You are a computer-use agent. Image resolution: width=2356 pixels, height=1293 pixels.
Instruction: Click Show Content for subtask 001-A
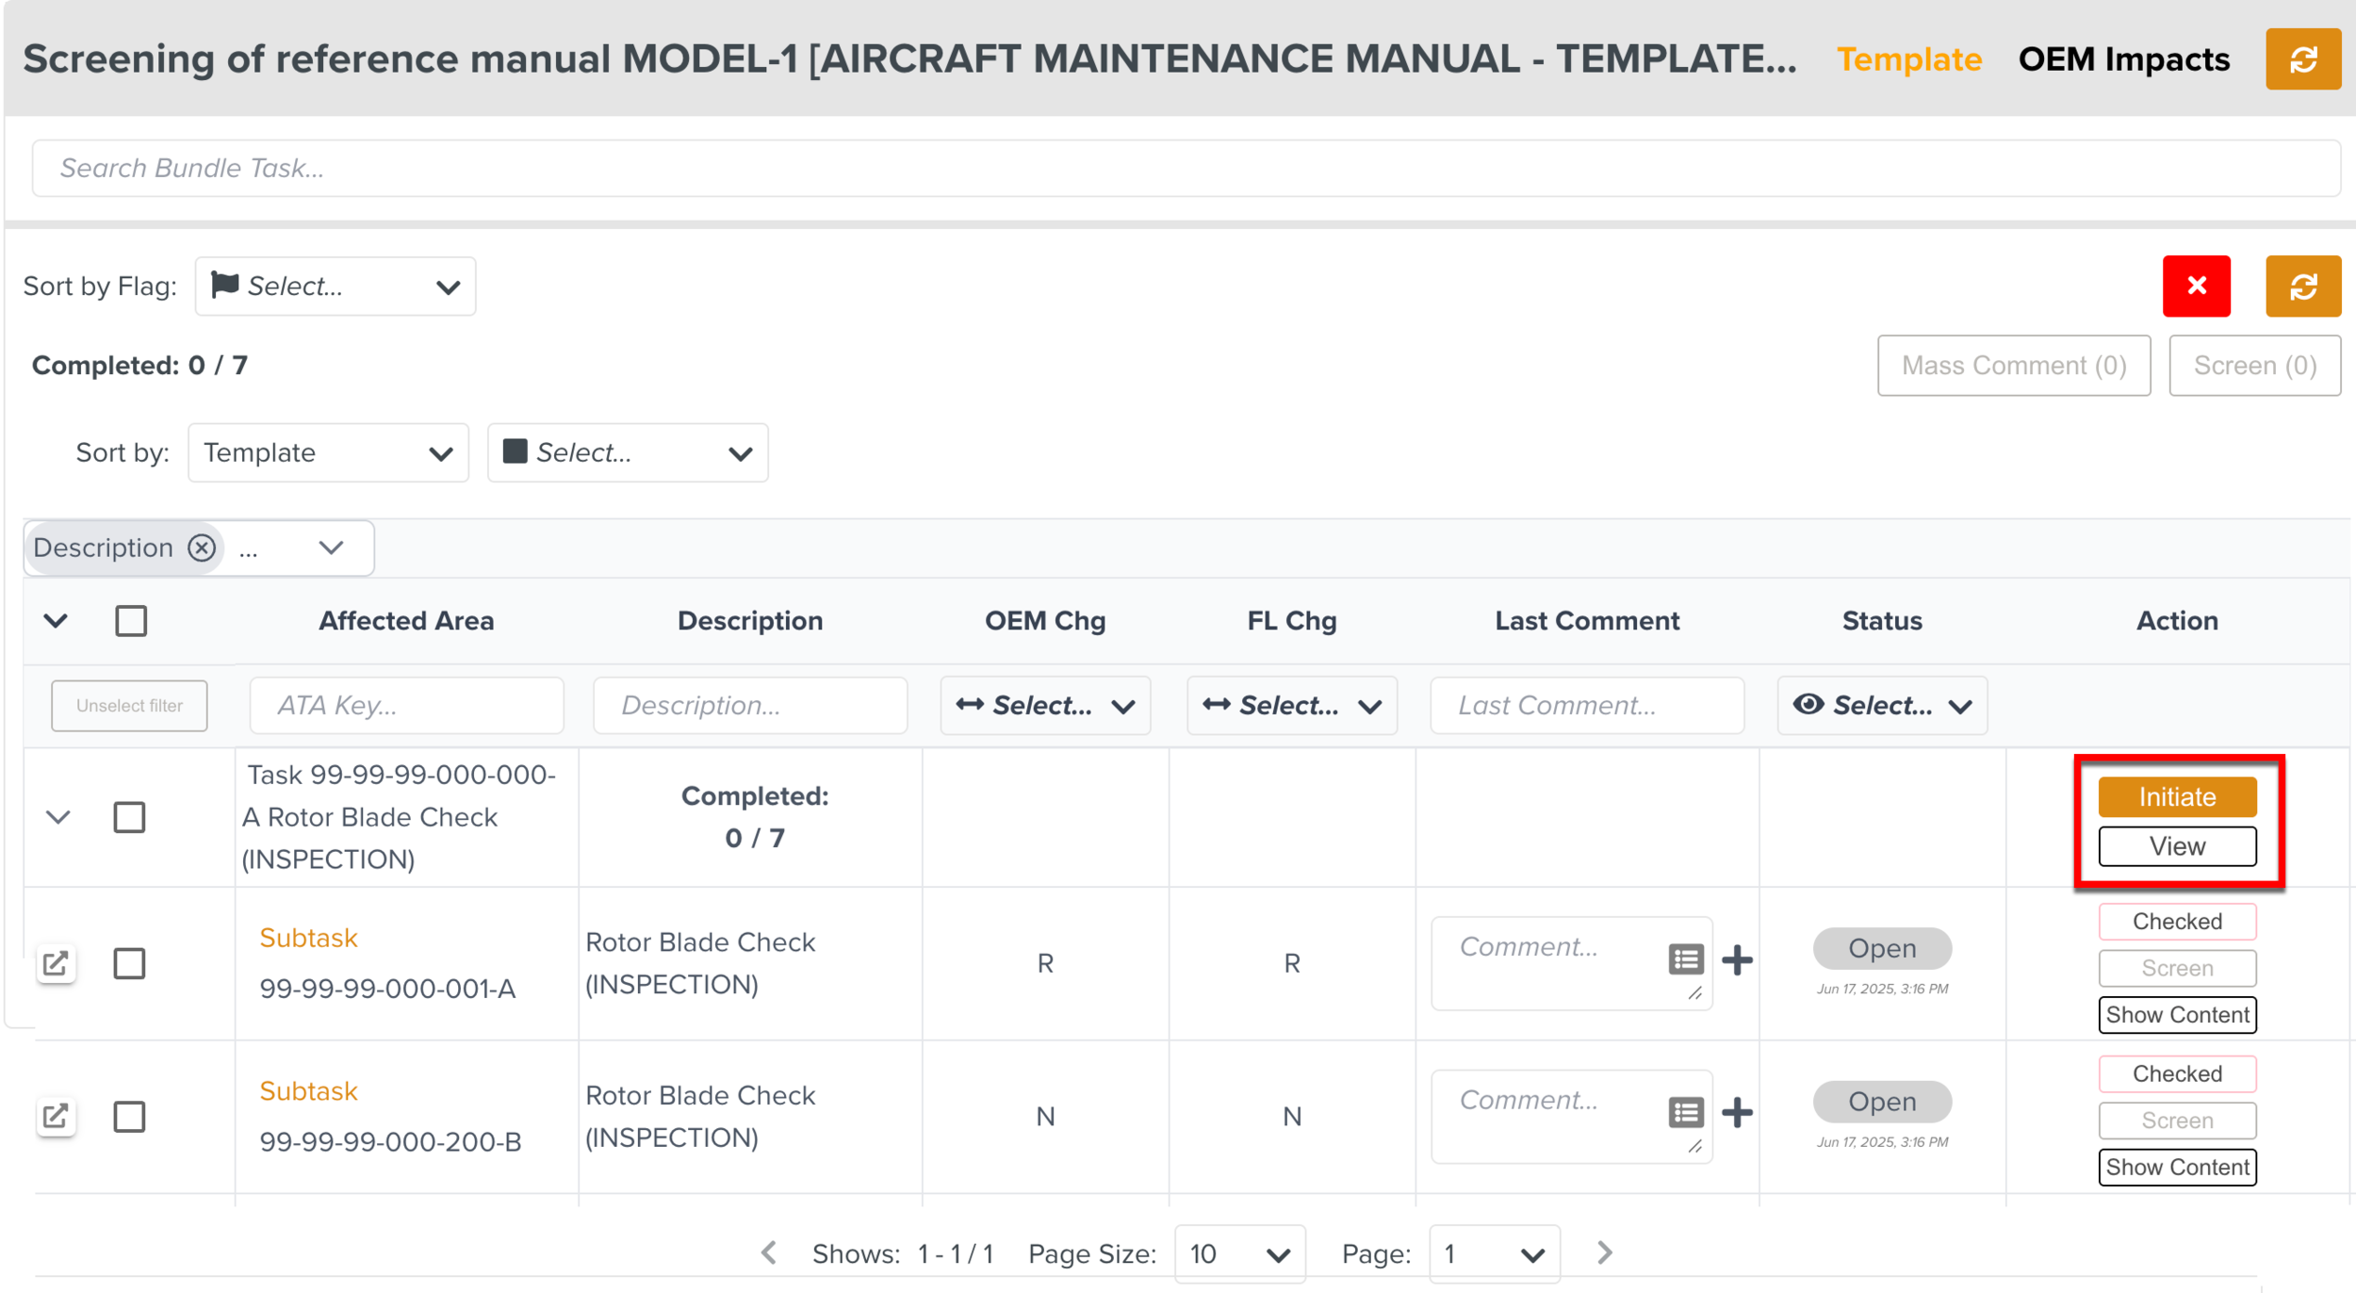coord(2176,1015)
